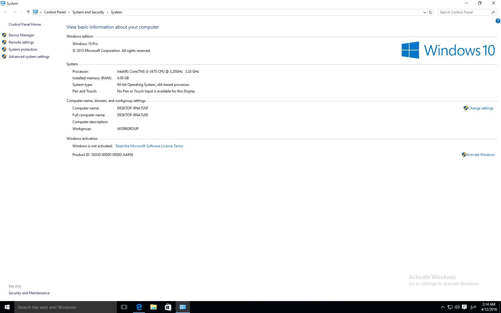Viewport: 501px width, 313px height.
Task: Click the shield icon beside Remote settings
Action: [4, 42]
